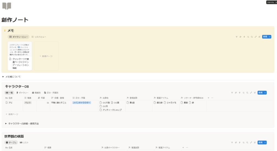This screenshot has height=151, width=277.
Task: Open sort in the キャラクターDB toolbar
Action: (x=236, y=93)
